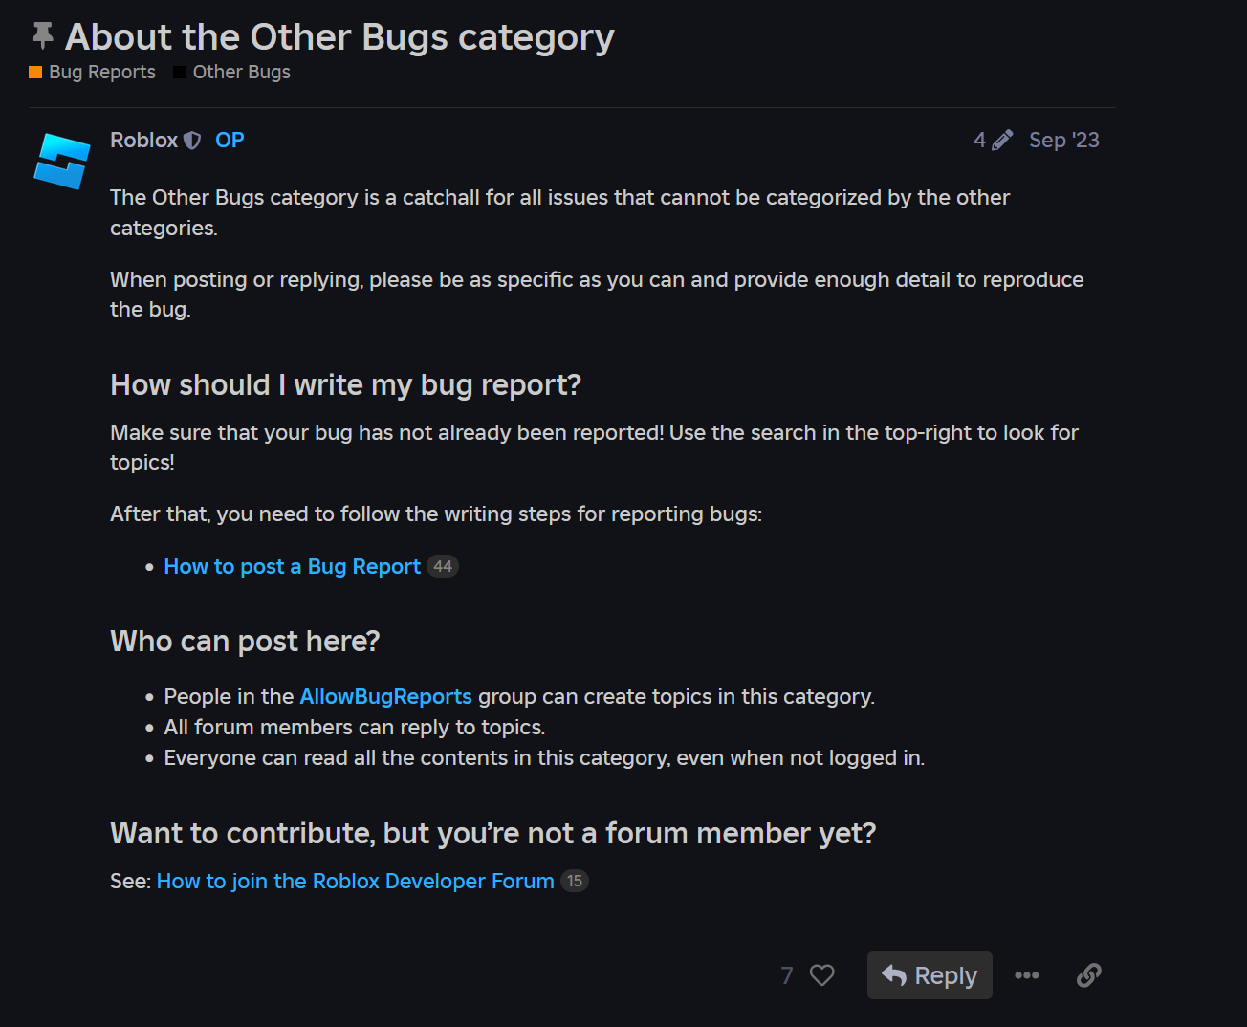
Task: Toggle the like heart on this post
Action: click(821, 975)
